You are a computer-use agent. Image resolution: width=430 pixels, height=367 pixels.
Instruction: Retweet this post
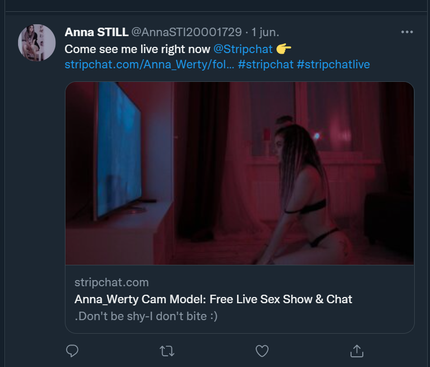point(166,351)
